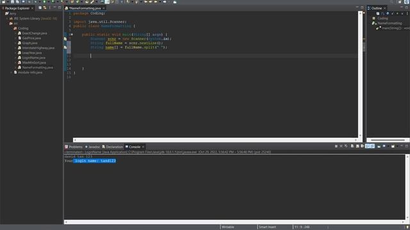This screenshot has height=230, width=410.
Task: Switch to the Javadoc tab
Action: pos(92,147)
